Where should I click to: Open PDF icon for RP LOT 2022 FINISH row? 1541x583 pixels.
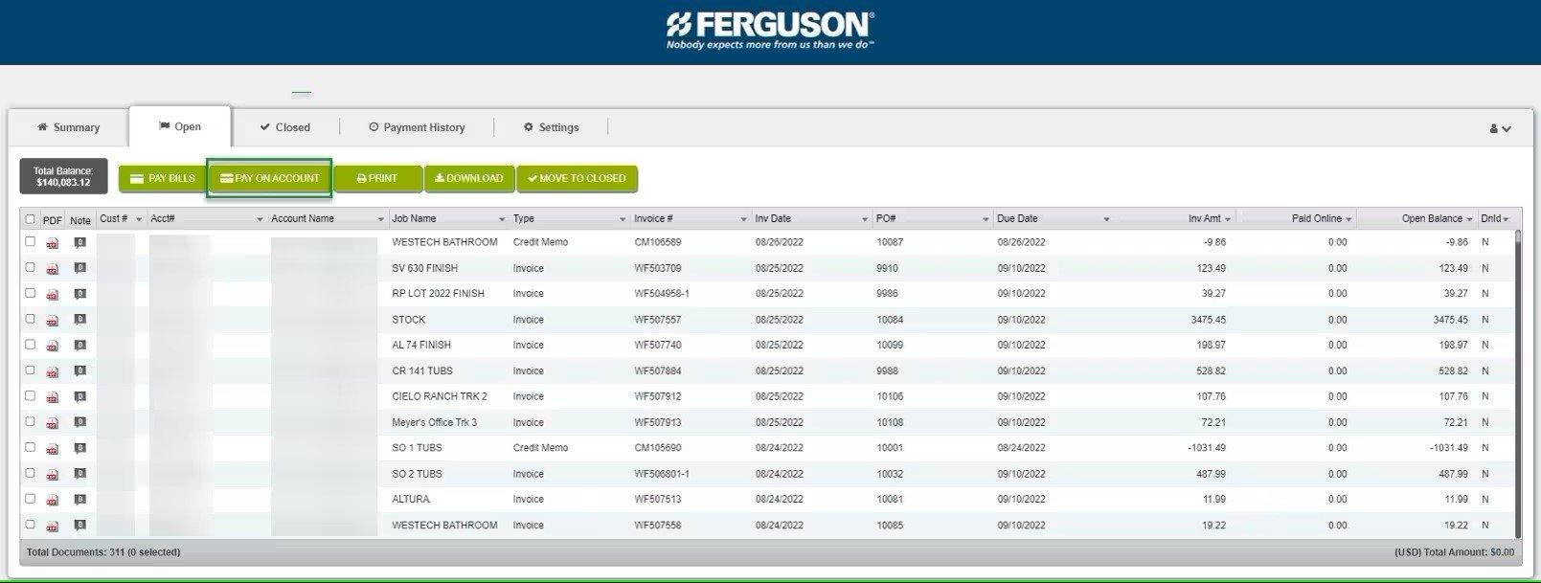coord(53,295)
